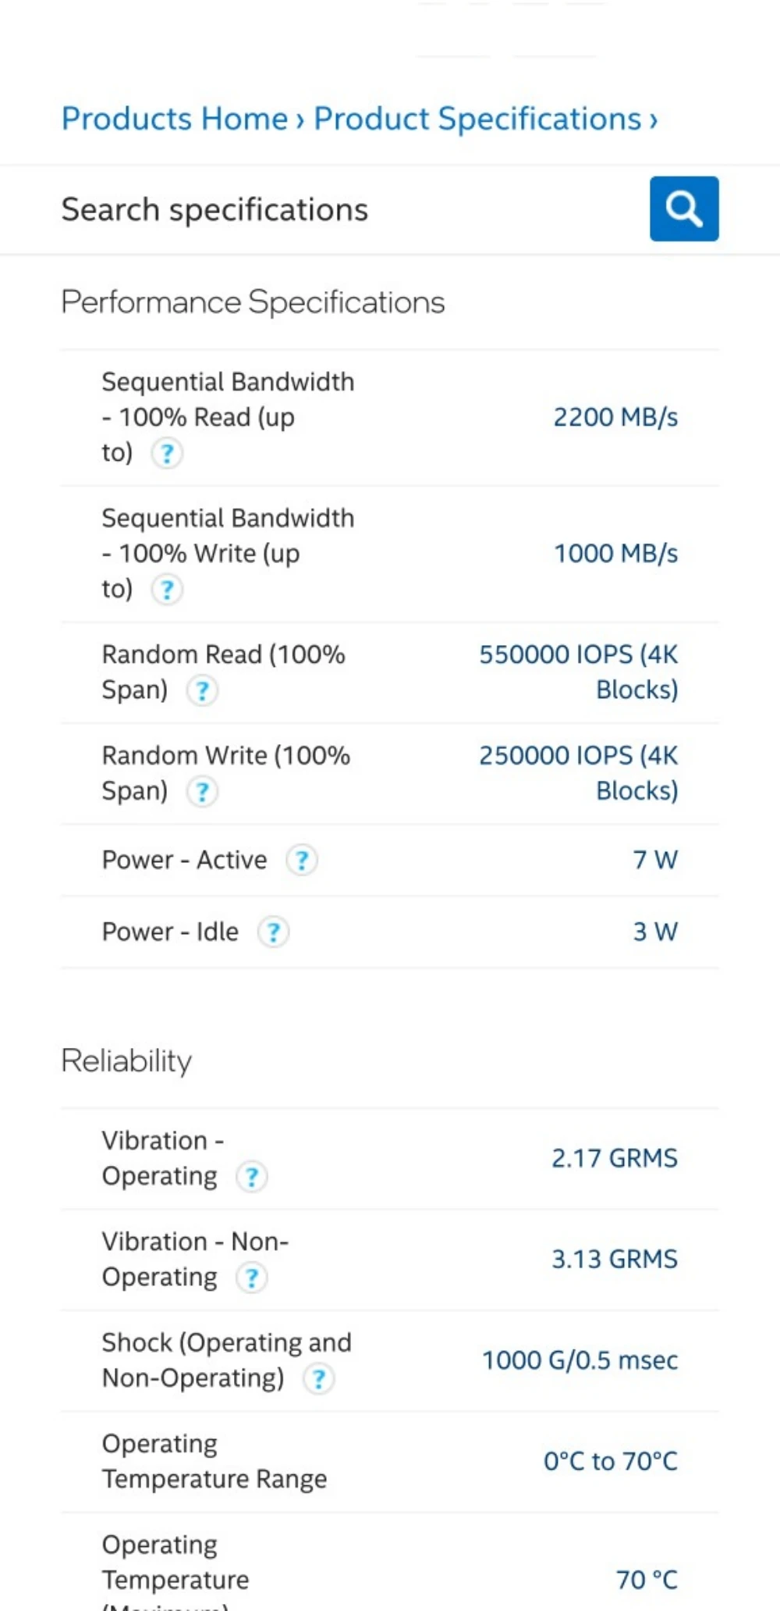Image resolution: width=780 pixels, height=1611 pixels.
Task: Open Vibration - Operating help icon
Action: (252, 1177)
